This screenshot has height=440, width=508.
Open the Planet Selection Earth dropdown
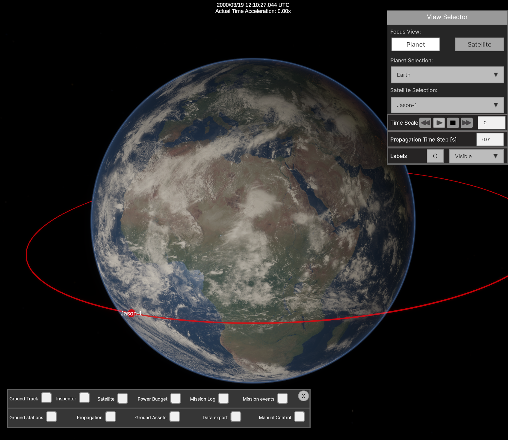(x=447, y=75)
